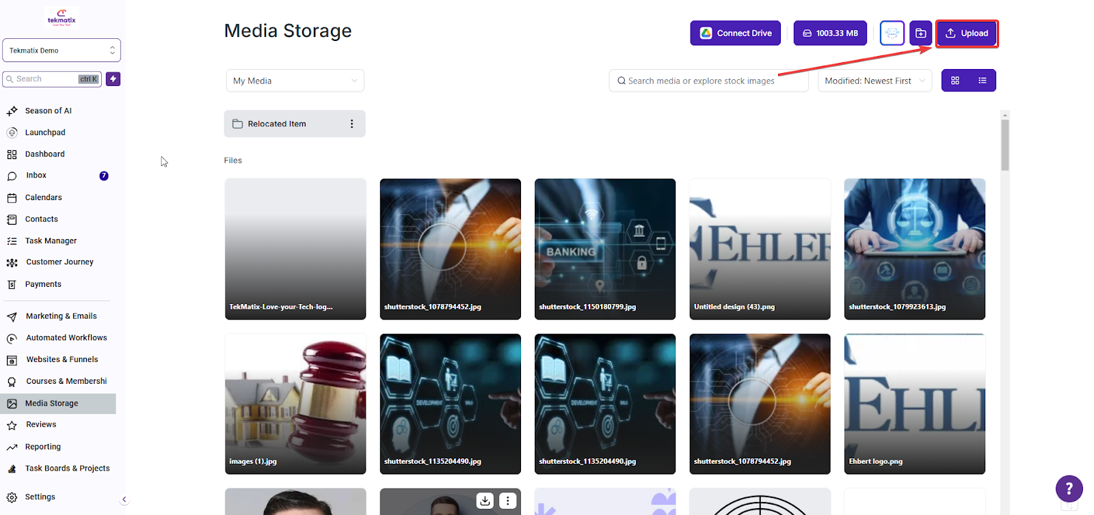Open the Relocated Item folder options menu
Viewport: 1094px width, 515px height.
pos(351,124)
